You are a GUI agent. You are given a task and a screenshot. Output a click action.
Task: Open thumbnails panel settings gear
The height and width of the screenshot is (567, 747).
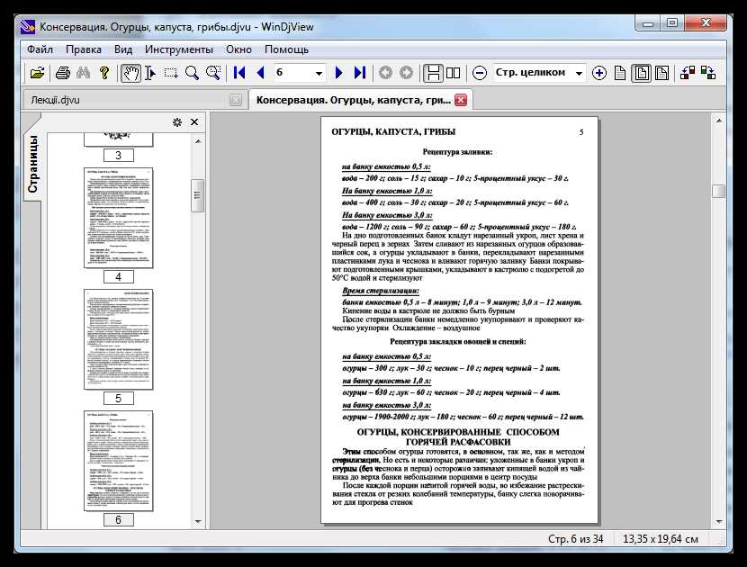click(x=177, y=122)
